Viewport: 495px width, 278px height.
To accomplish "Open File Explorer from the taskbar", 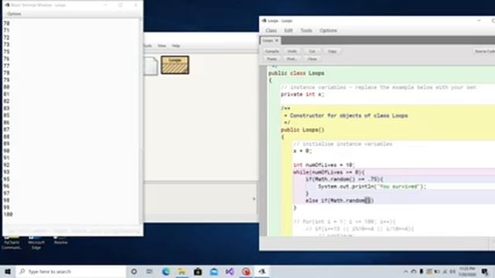I will point(182,271).
